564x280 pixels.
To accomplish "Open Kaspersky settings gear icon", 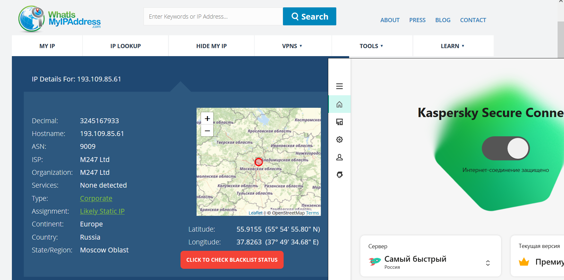I will 339,140.
